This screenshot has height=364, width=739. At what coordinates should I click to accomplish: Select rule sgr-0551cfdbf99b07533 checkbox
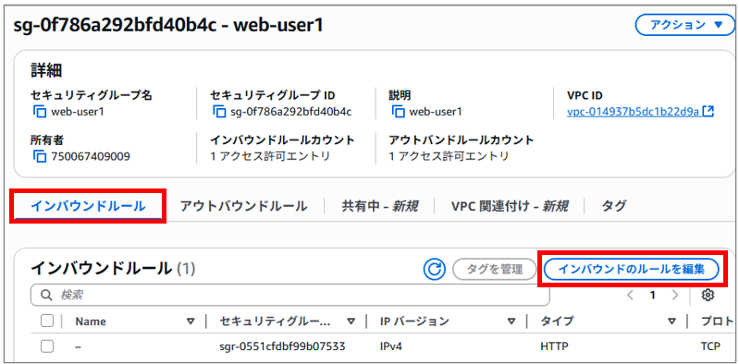pos(46,346)
